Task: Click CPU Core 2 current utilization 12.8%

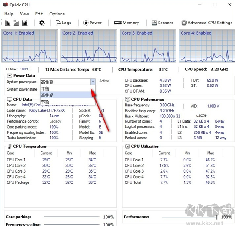Action: coord(164,166)
